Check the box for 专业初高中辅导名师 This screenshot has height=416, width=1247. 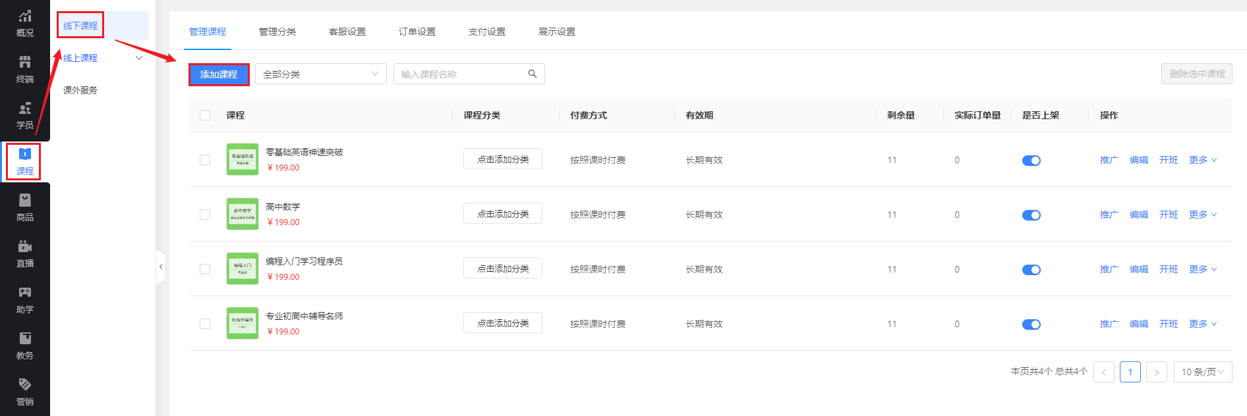pos(205,324)
